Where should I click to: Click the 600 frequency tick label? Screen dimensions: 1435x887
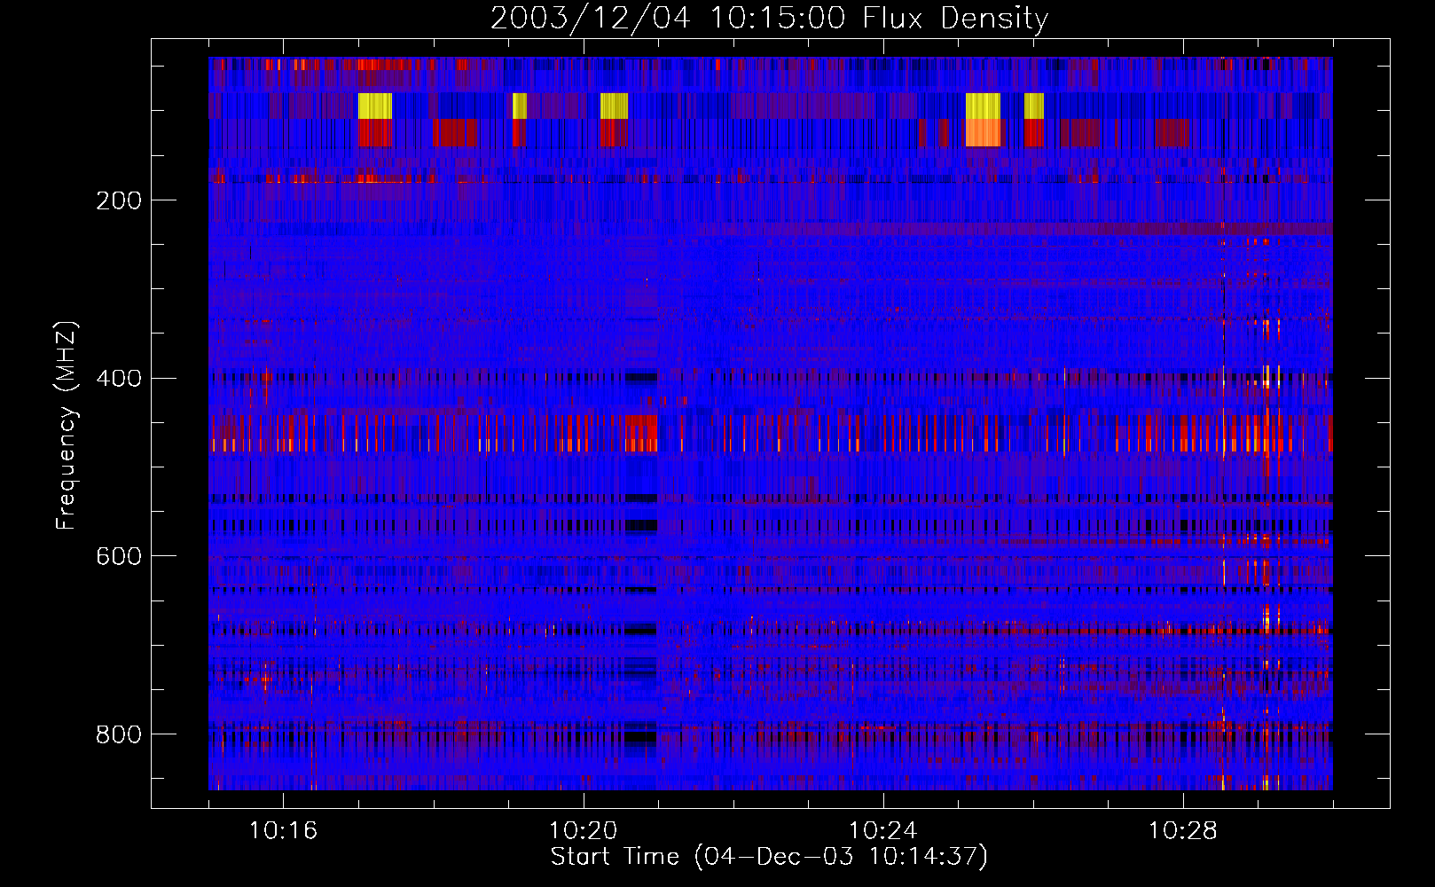point(119,556)
